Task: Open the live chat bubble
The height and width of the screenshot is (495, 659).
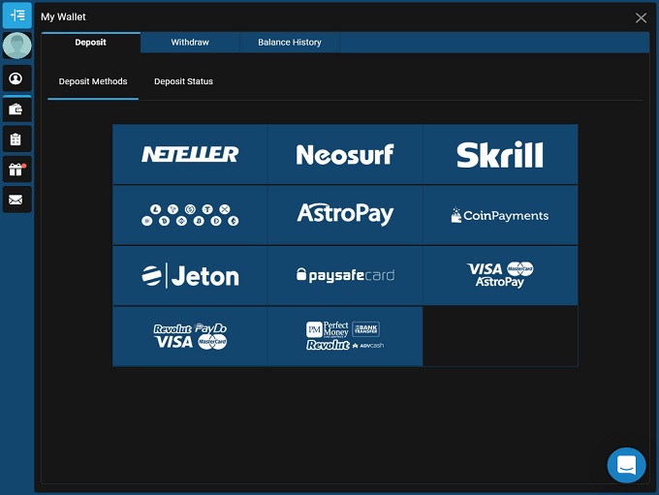Action: click(626, 465)
